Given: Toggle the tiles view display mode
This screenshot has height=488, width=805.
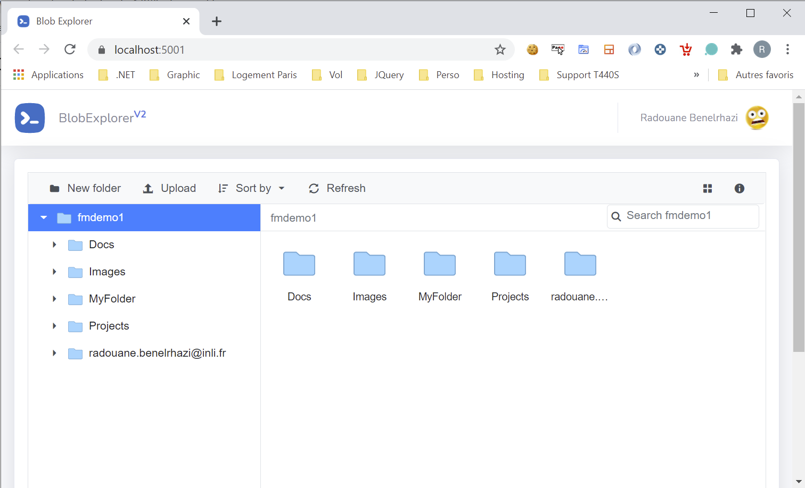Looking at the screenshot, I should pos(707,188).
